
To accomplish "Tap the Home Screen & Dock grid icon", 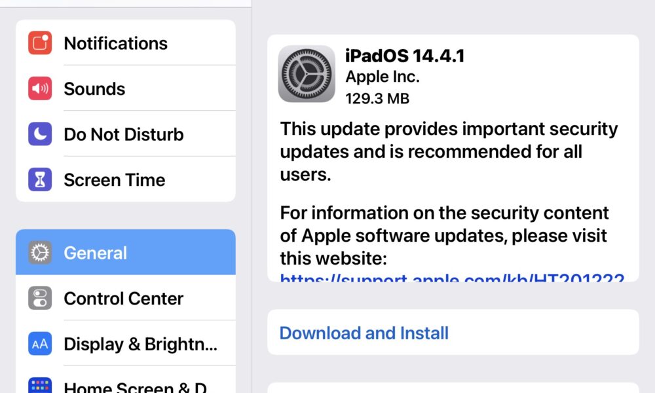I will 40,385.
